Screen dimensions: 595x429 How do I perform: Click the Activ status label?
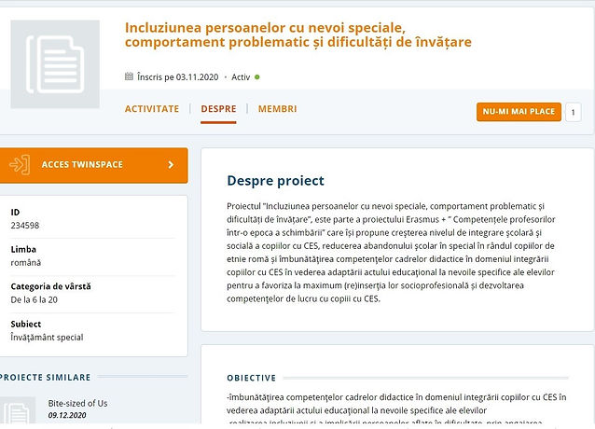[241, 77]
